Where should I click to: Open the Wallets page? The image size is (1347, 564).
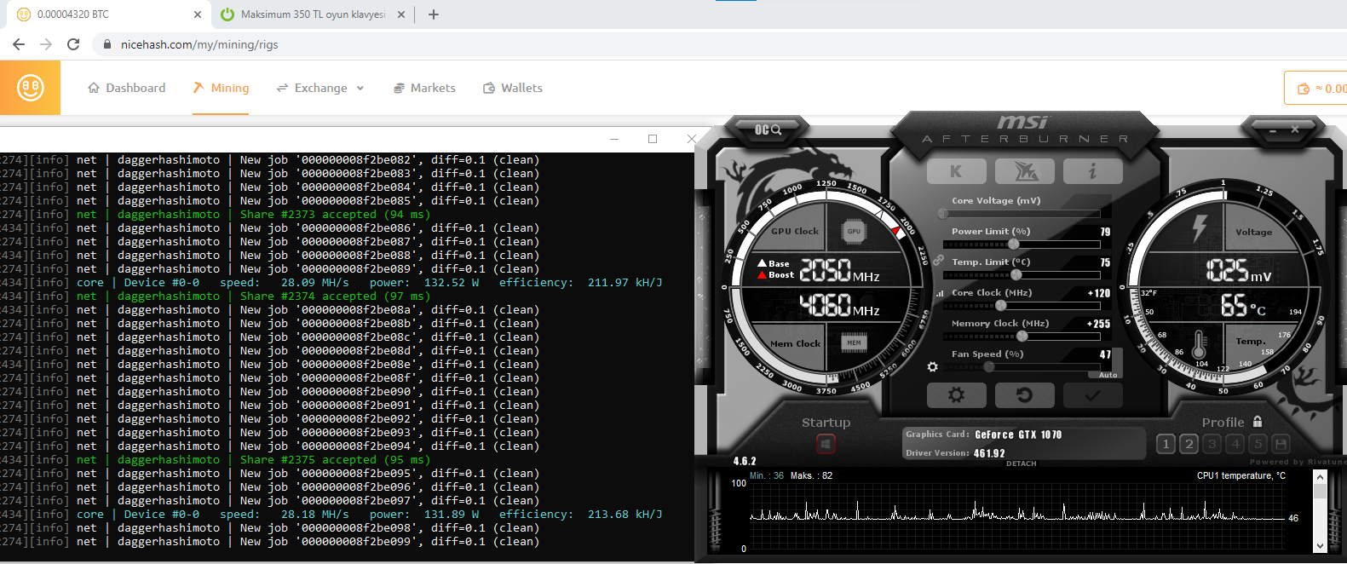513,88
